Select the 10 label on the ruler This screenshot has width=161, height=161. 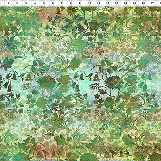pos(90,3)
